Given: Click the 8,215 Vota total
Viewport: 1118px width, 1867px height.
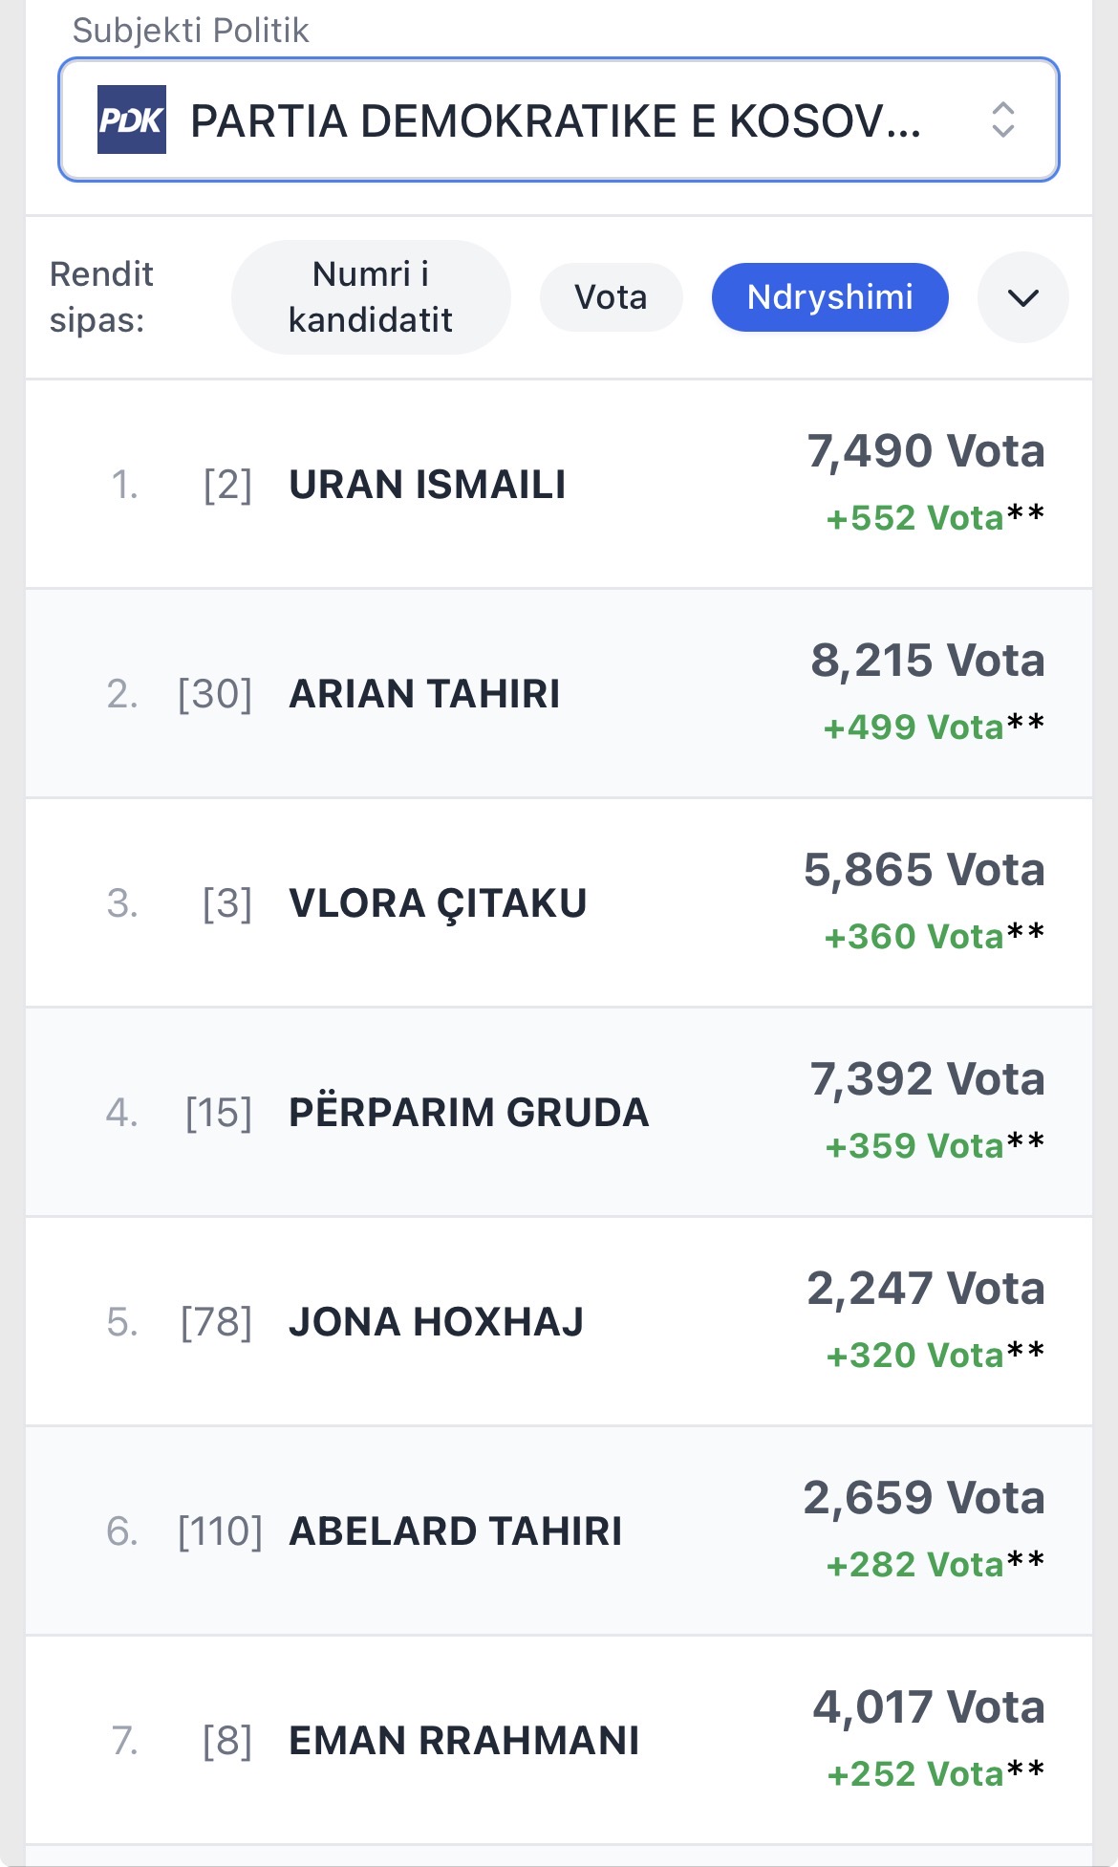Looking at the screenshot, I should [x=927, y=661].
